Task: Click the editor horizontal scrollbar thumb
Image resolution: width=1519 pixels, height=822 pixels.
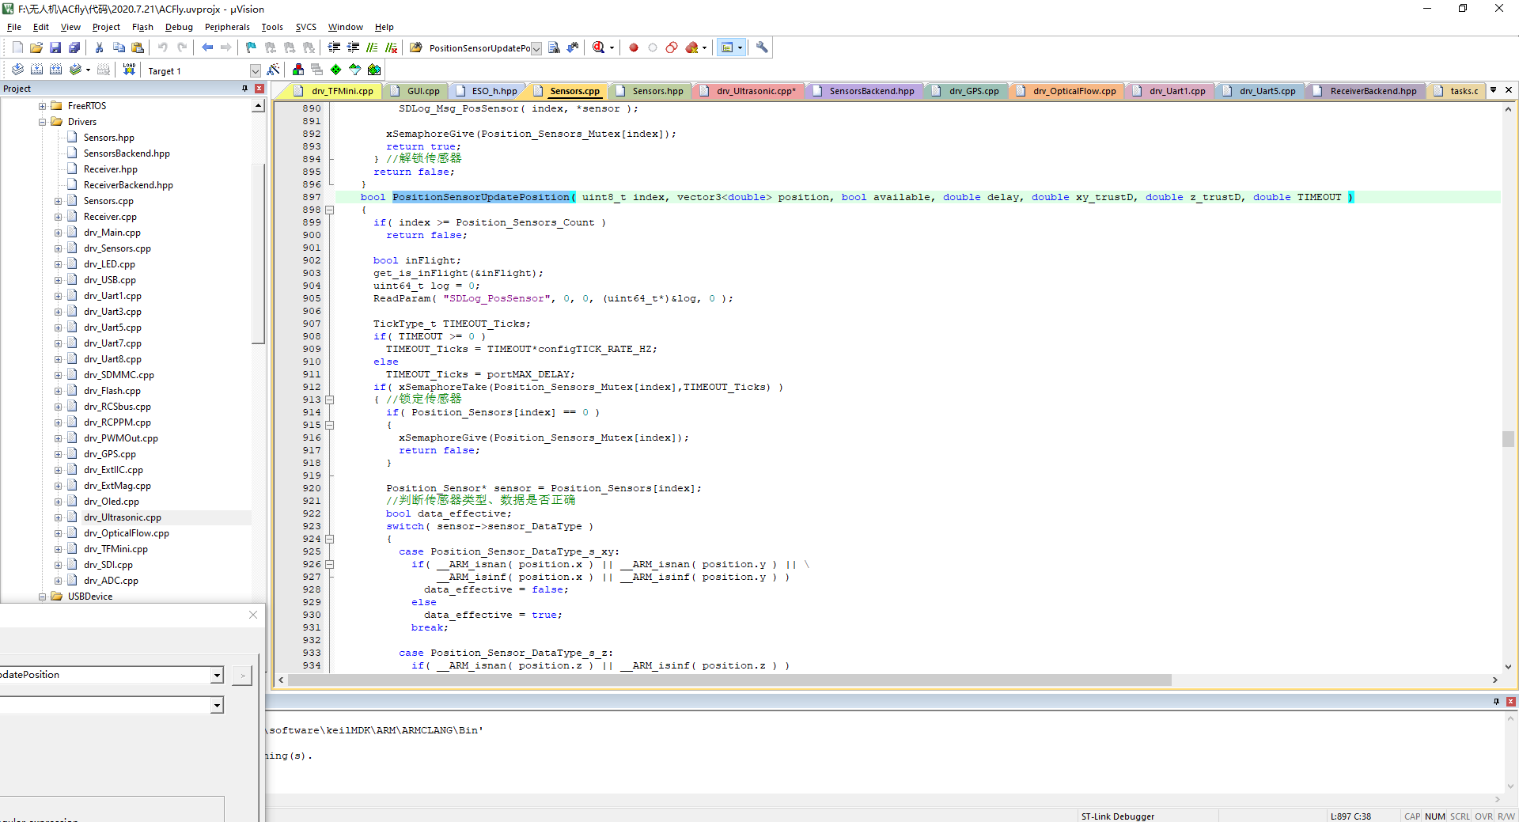Action: (x=728, y=680)
